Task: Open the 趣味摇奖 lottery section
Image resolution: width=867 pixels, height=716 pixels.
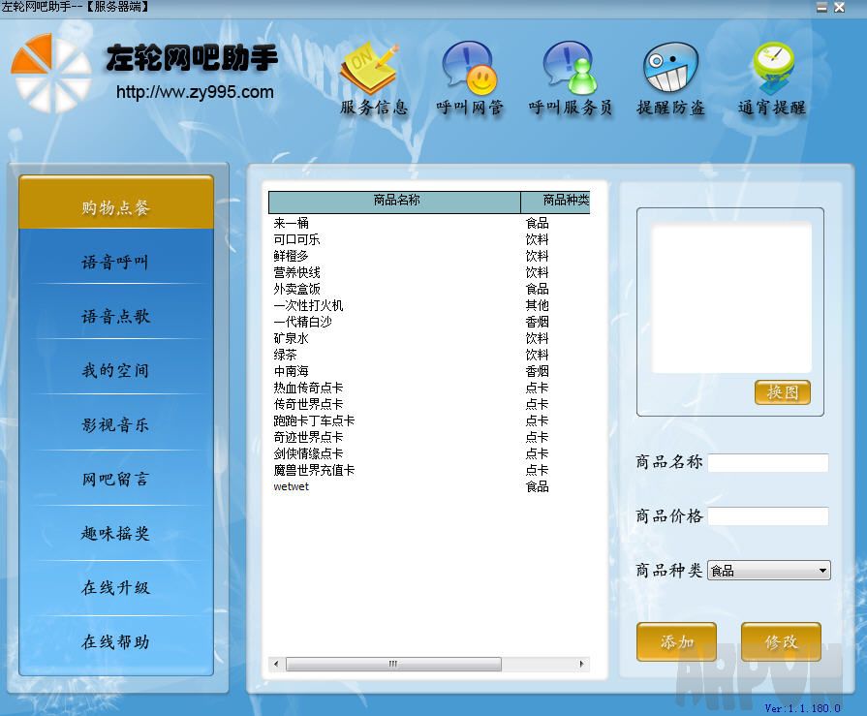Action: click(x=116, y=533)
